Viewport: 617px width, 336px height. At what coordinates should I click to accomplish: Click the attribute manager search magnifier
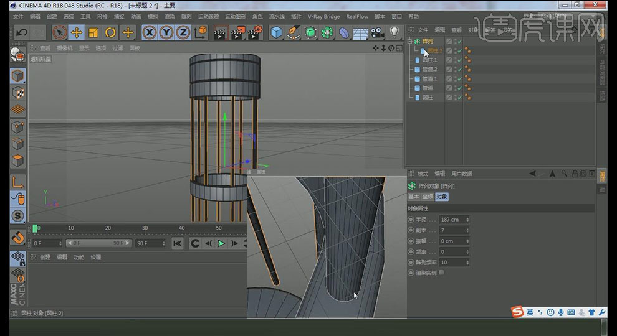point(565,174)
